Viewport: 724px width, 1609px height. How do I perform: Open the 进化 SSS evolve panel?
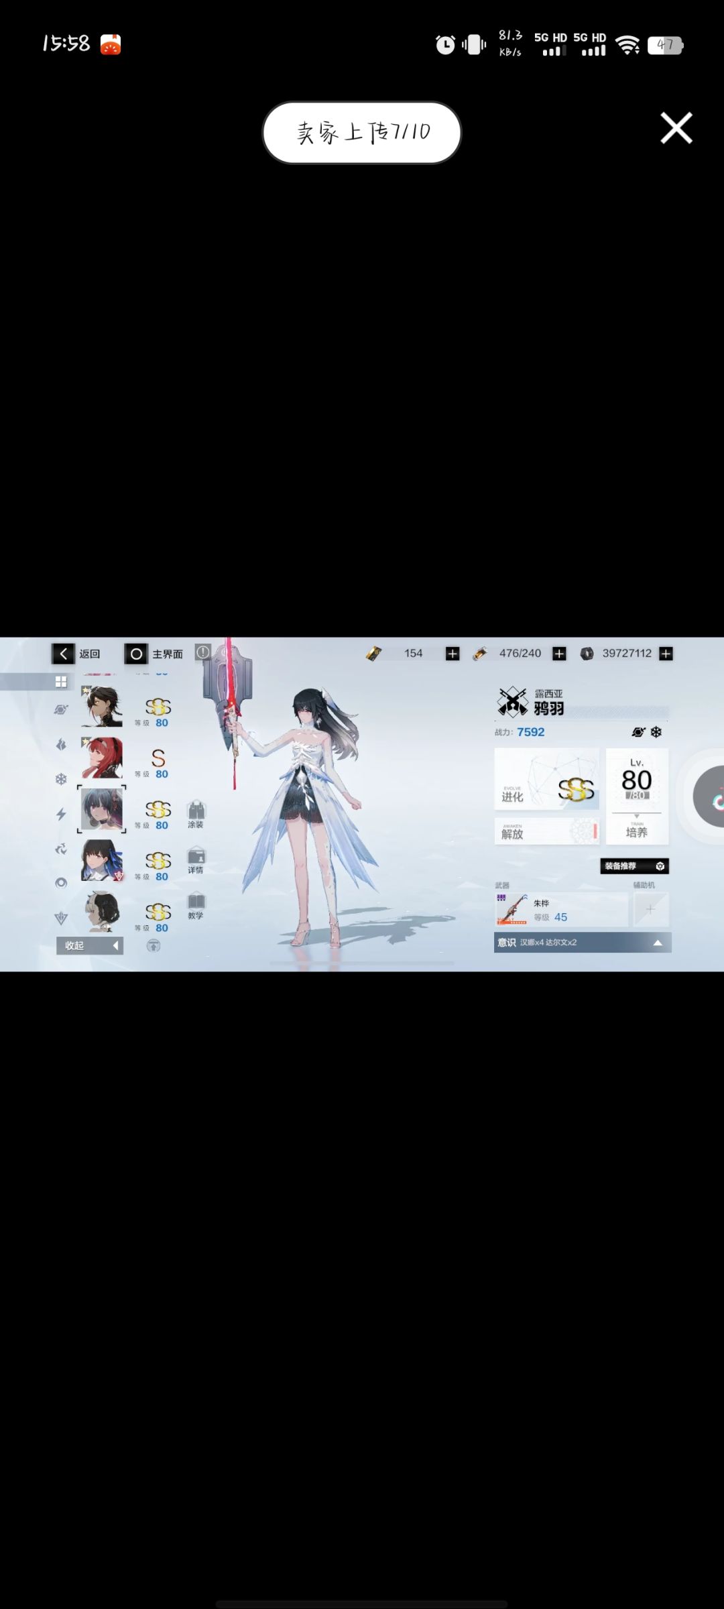click(547, 779)
